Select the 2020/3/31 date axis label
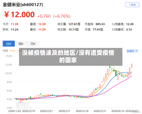The image size is (142, 114). point(100,111)
